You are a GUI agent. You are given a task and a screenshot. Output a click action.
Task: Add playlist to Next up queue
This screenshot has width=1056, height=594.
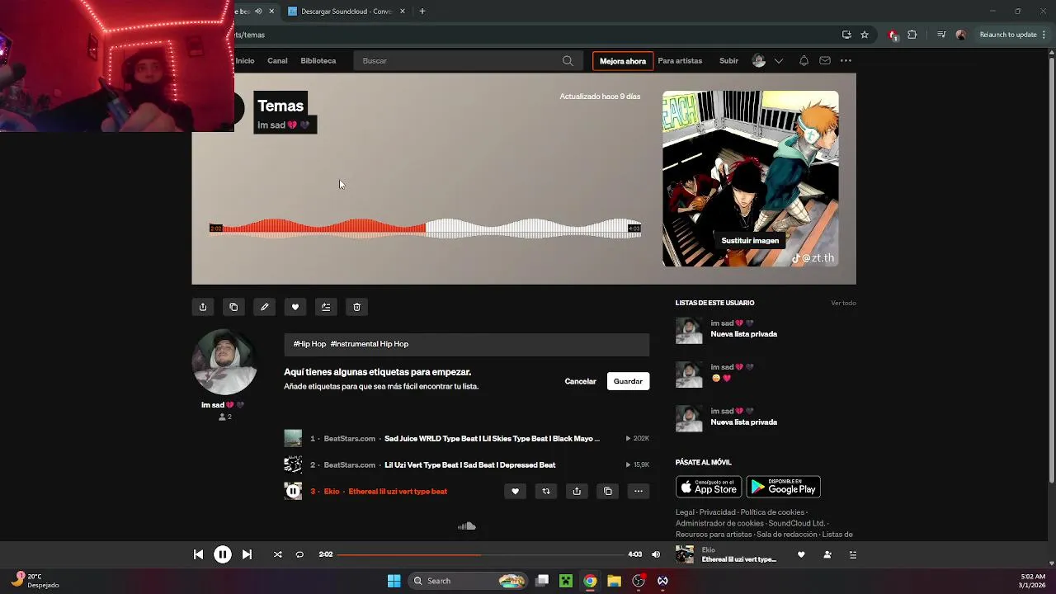click(326, 307)
